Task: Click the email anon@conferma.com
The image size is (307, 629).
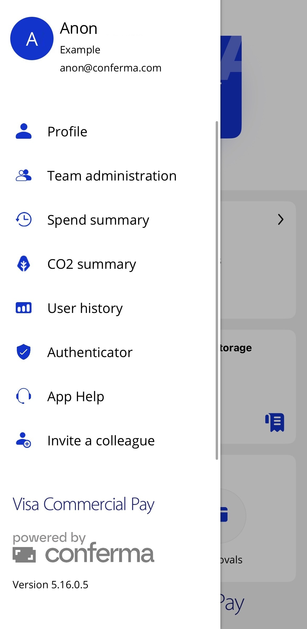Action: click(110, 68)
